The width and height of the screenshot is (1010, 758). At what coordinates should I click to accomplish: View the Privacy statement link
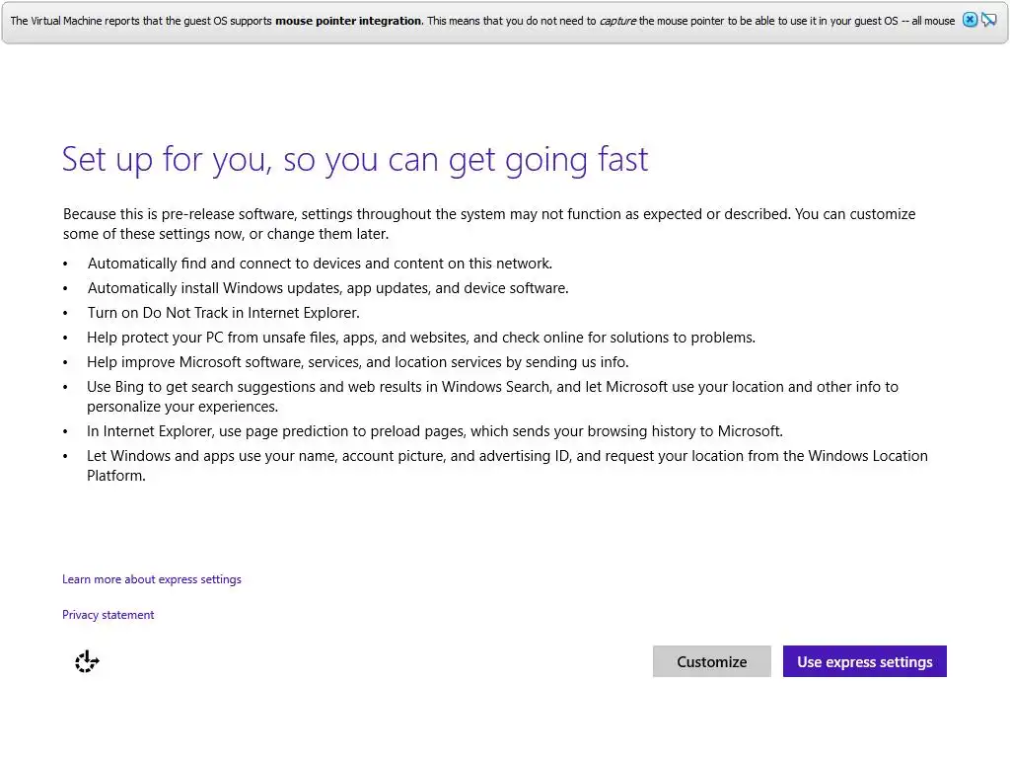click(x=108, y=615)
